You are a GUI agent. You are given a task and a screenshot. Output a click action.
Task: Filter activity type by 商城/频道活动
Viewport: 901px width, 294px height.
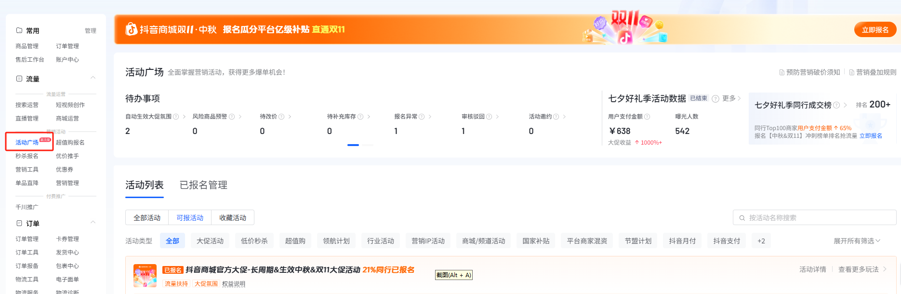(484, 241)
